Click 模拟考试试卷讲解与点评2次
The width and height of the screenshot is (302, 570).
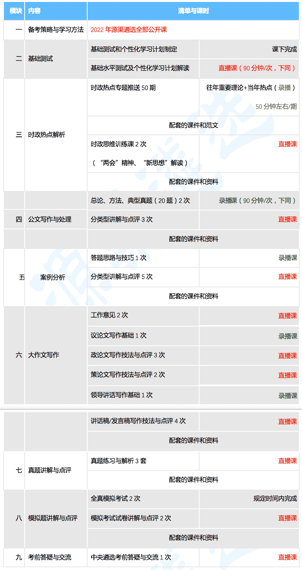[131, 518]
